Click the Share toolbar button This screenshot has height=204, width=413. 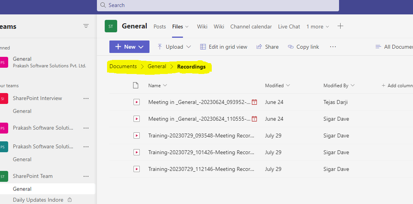pyautogui.click(x=267, y=47)
